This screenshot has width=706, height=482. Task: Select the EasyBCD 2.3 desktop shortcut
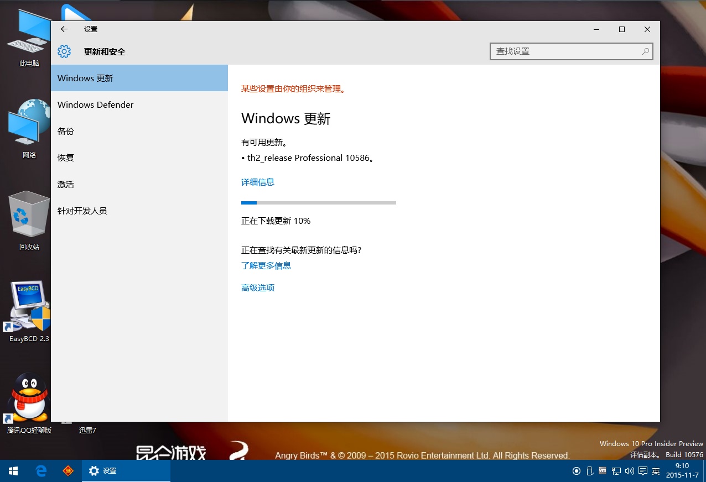coord(29,312)
